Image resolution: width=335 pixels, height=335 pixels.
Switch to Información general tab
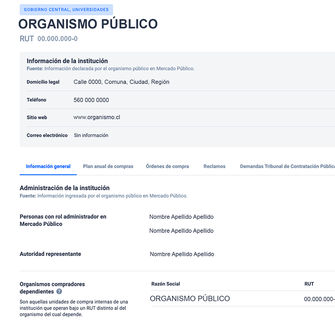tap(48, 167)
